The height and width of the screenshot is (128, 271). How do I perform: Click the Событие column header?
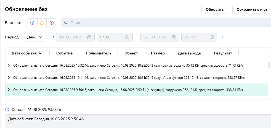click(64, 53)
